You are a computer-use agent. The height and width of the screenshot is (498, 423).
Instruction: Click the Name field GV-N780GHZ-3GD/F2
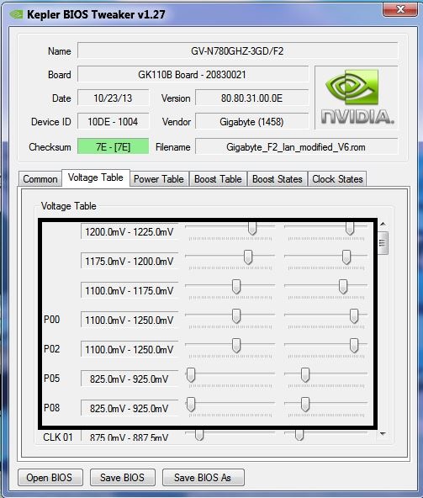(237, 50)
